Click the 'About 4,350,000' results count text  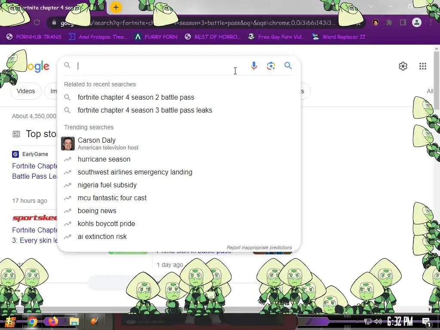(34, 116)
